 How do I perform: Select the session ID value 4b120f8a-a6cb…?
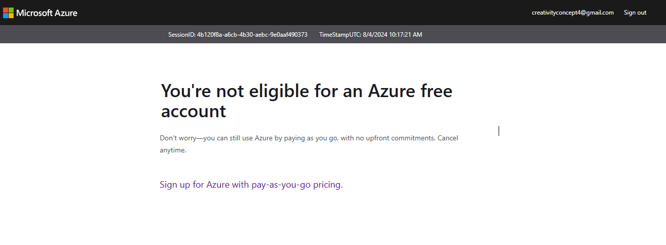252,35
